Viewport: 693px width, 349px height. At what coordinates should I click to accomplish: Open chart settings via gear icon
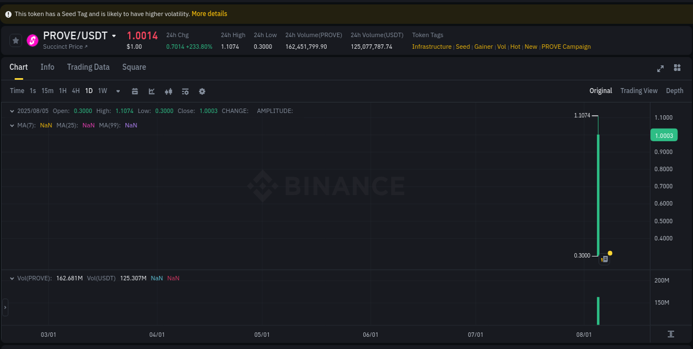(202, 91)
